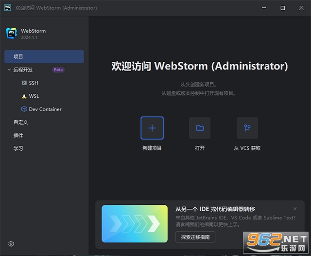Click the WSL penguin icon
The width and height of the screenshot is (311, 256).
24,96
